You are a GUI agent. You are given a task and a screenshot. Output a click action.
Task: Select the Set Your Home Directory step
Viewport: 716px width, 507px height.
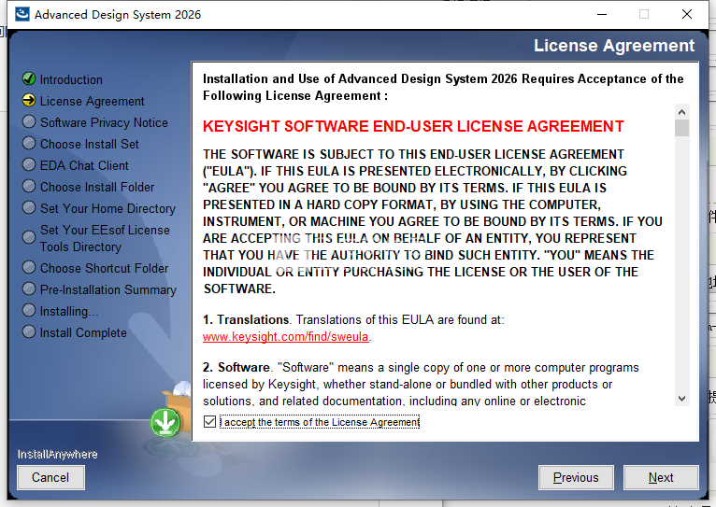click(107, 208)
